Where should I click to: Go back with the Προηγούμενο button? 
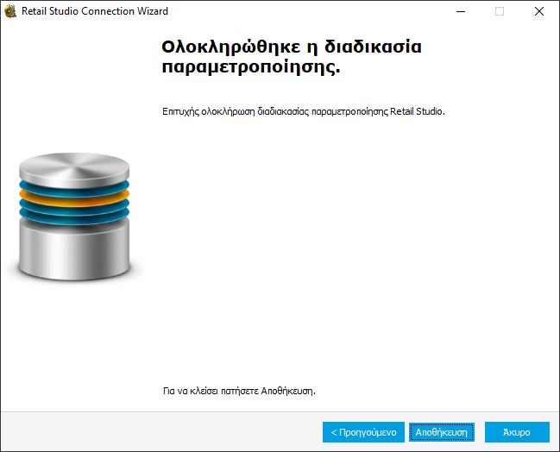click(x=363, y=431)
